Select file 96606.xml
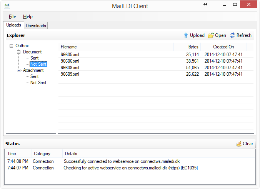The width and height of the screenshot is (260, 189). click(x=70, y=61)
